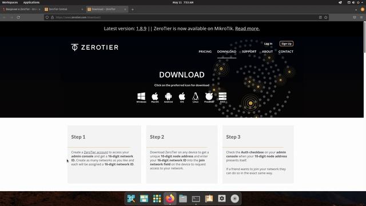Image resolution: width=366 pixels, height=206 pixels.
Task: Click the Step 2 heading text
Action: [157, 137]
